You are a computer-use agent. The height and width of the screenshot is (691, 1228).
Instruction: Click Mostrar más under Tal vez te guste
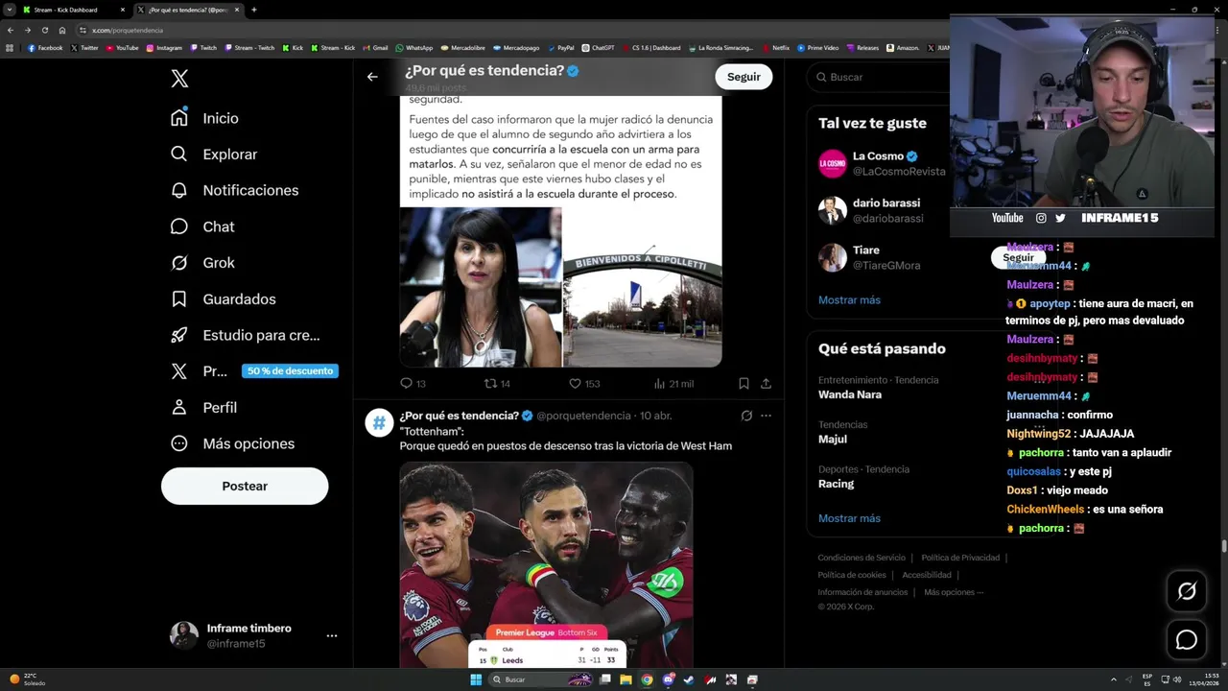pos(849,300)
